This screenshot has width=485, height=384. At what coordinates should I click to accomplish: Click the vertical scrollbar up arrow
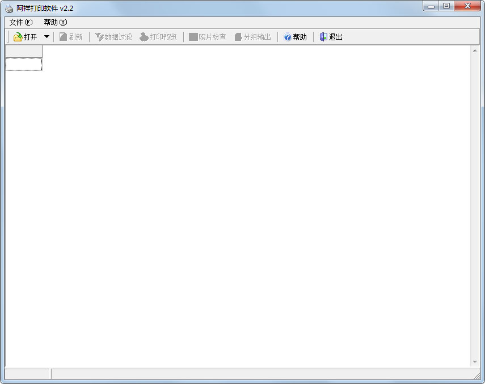[475, 51]
